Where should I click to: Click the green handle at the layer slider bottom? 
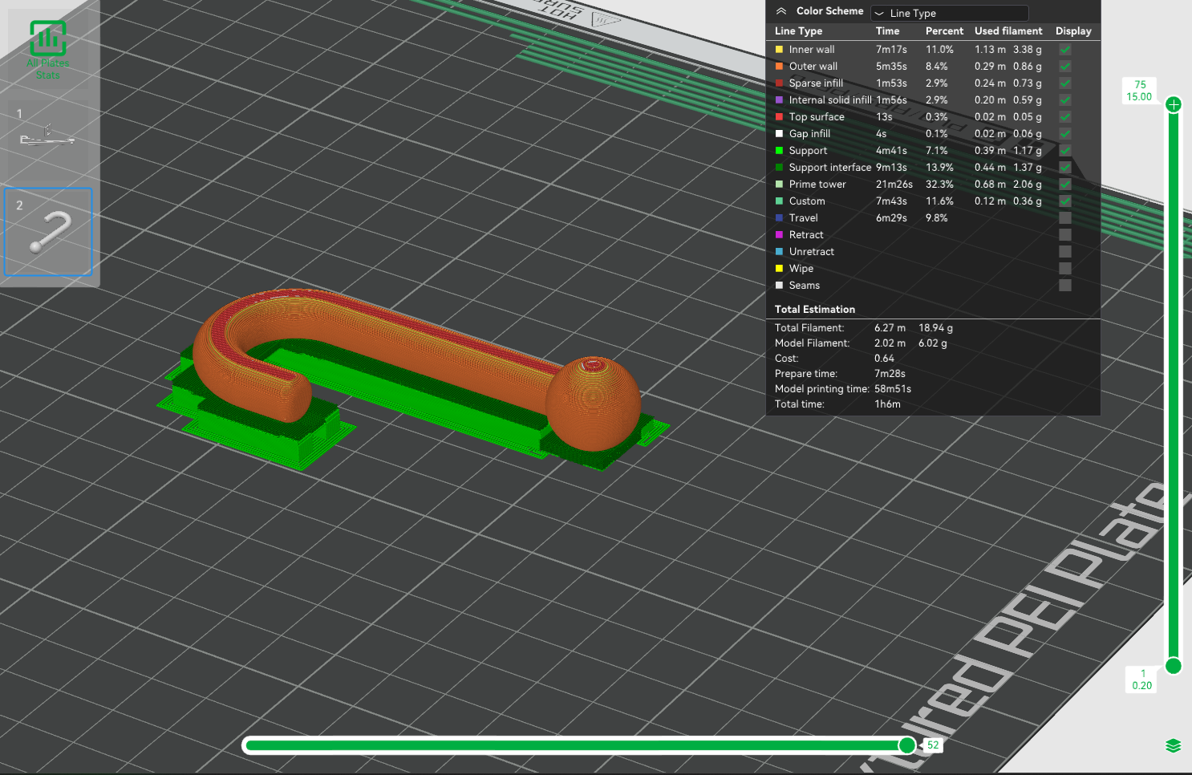(x=1174, y=666)
